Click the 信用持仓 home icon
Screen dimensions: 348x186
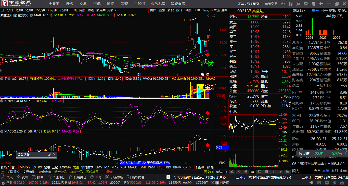(71, 177)
